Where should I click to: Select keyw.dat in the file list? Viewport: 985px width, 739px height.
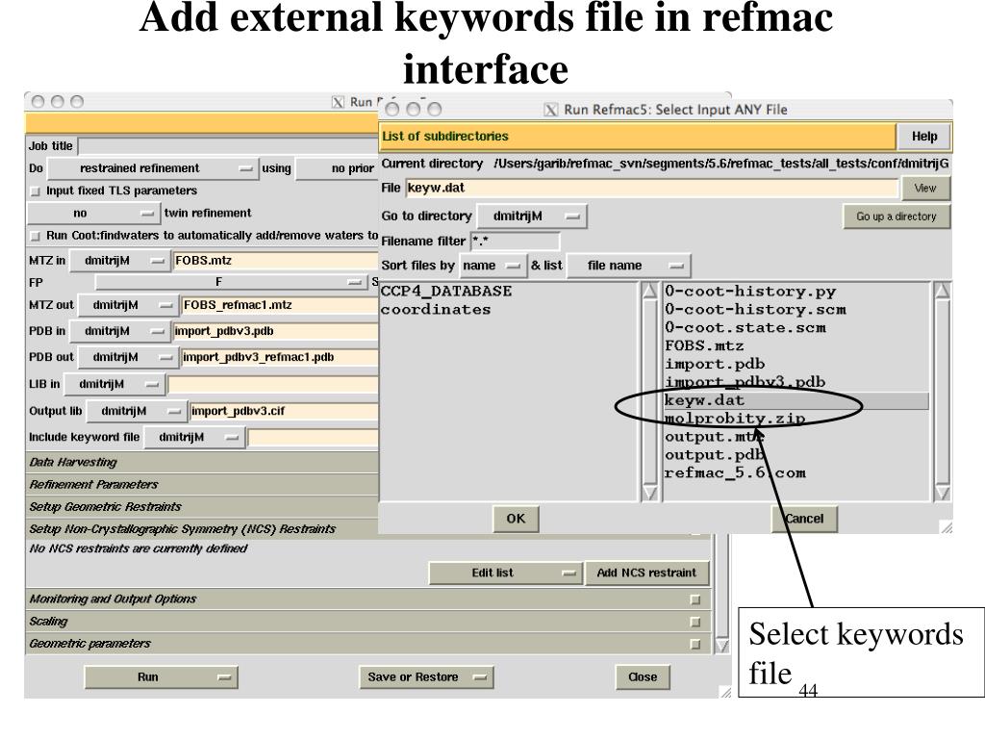796,401
